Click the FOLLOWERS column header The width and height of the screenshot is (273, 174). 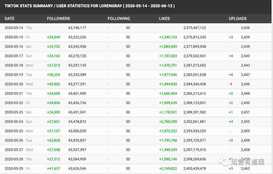(x=58, y=18)
